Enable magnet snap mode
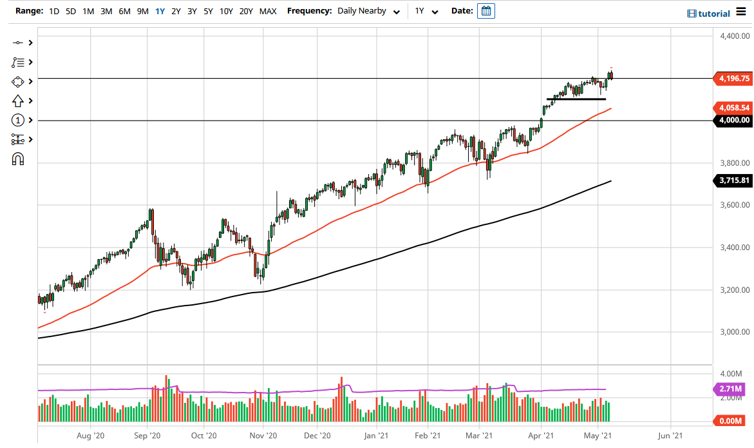Screen dimensions: 754x448 click(18, 158)
